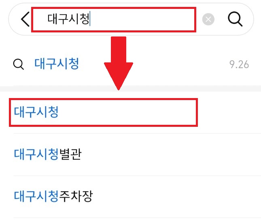Image resolution: width=261 pixels, height=220 pixels.
Task: Go back using the left chevron arrow
Action: pos(25,19)
